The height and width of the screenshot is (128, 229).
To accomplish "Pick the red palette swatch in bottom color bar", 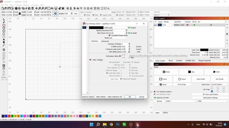I will pyautogui.click(x=9, y=116).
